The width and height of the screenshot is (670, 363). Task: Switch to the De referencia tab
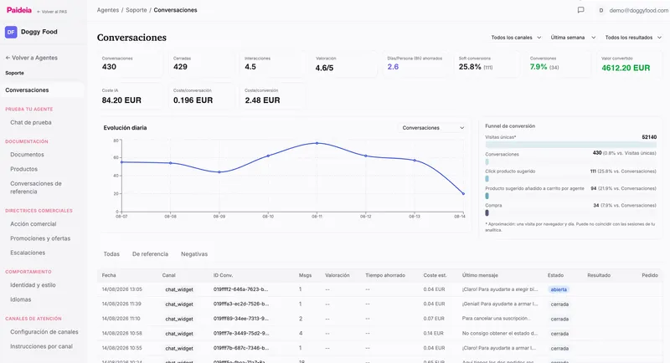[151, 253]
